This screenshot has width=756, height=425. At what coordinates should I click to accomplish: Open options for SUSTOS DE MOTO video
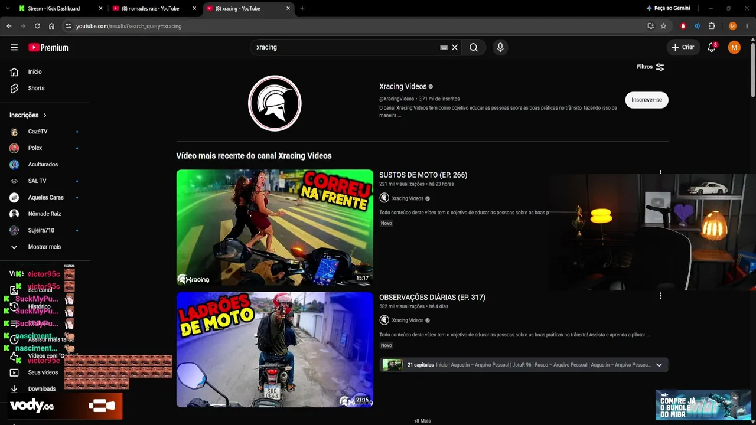tap(660, 174)
